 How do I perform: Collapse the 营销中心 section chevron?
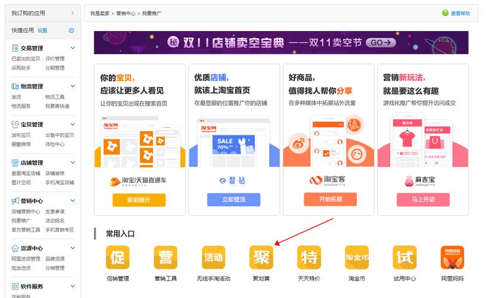73,201
